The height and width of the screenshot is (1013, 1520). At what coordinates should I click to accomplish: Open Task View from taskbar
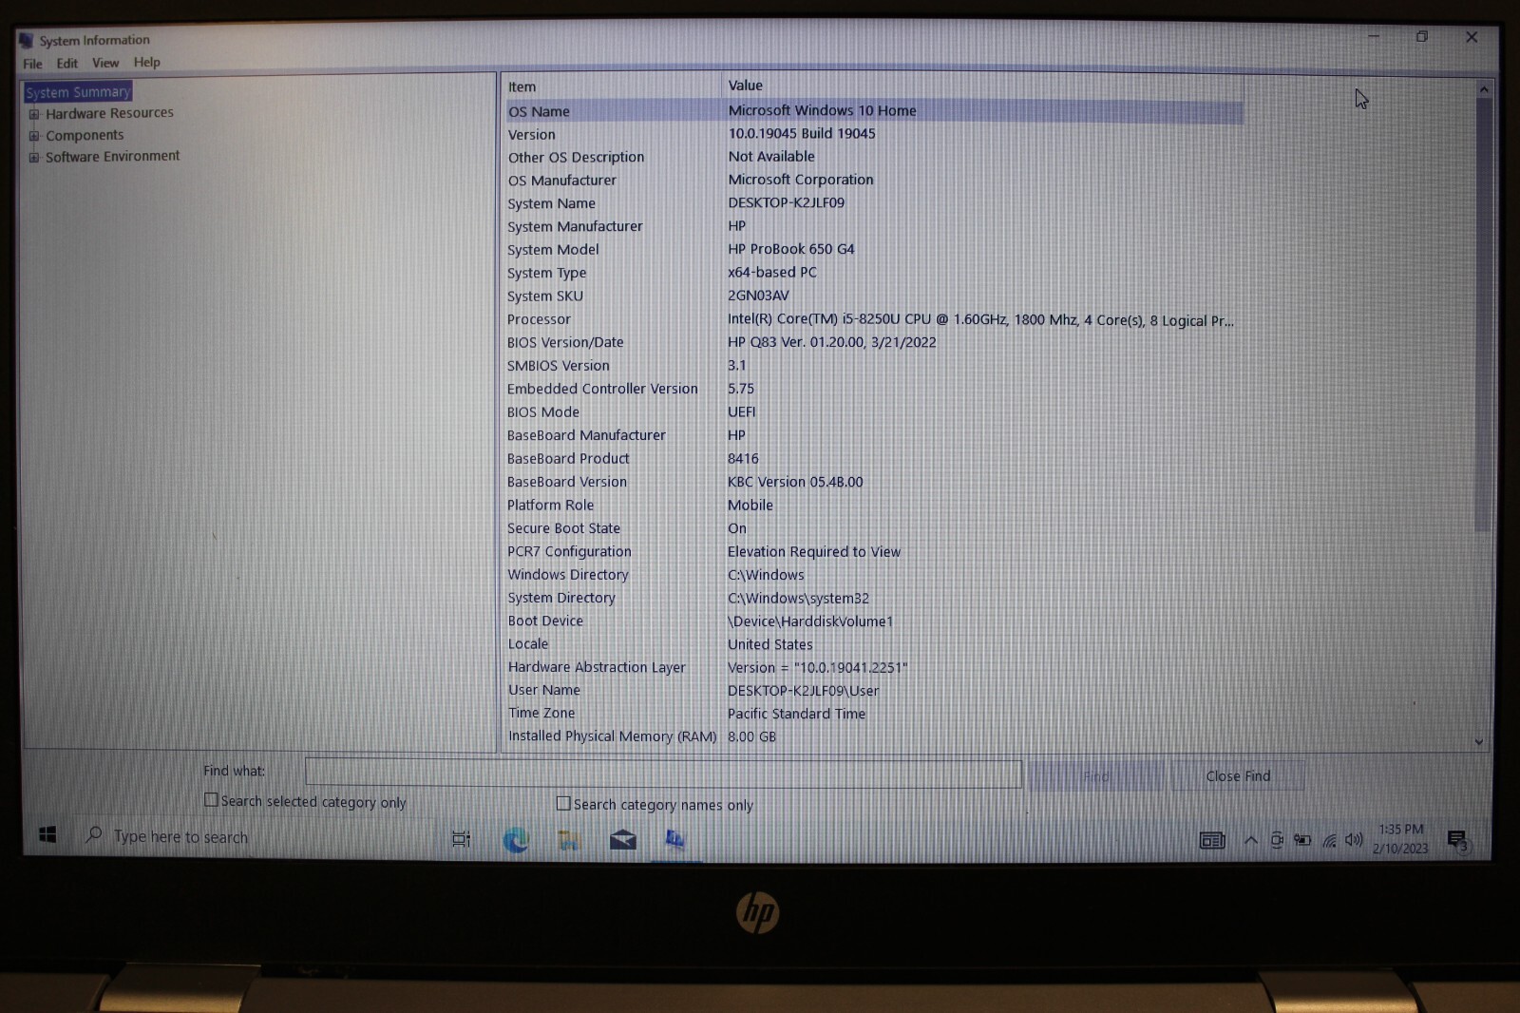461,839
